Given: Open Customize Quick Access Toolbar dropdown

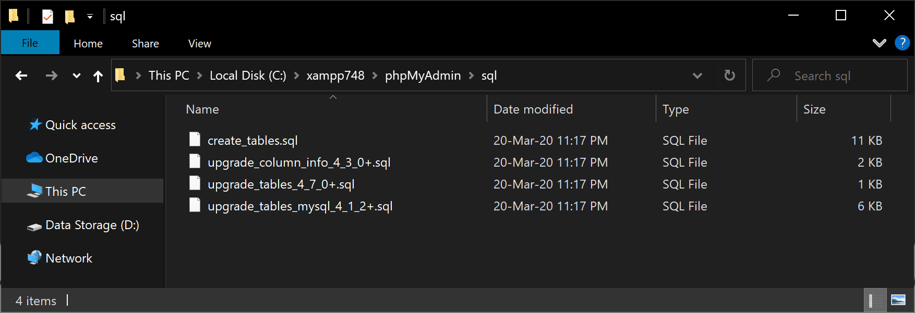Looking at the screenshot, I should tap(90, 17).
